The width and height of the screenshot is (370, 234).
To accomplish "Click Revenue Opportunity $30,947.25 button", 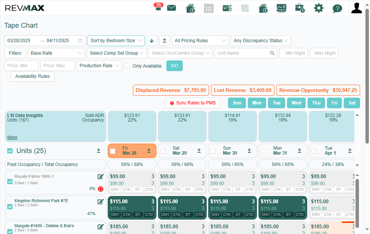I will point(318,90).
